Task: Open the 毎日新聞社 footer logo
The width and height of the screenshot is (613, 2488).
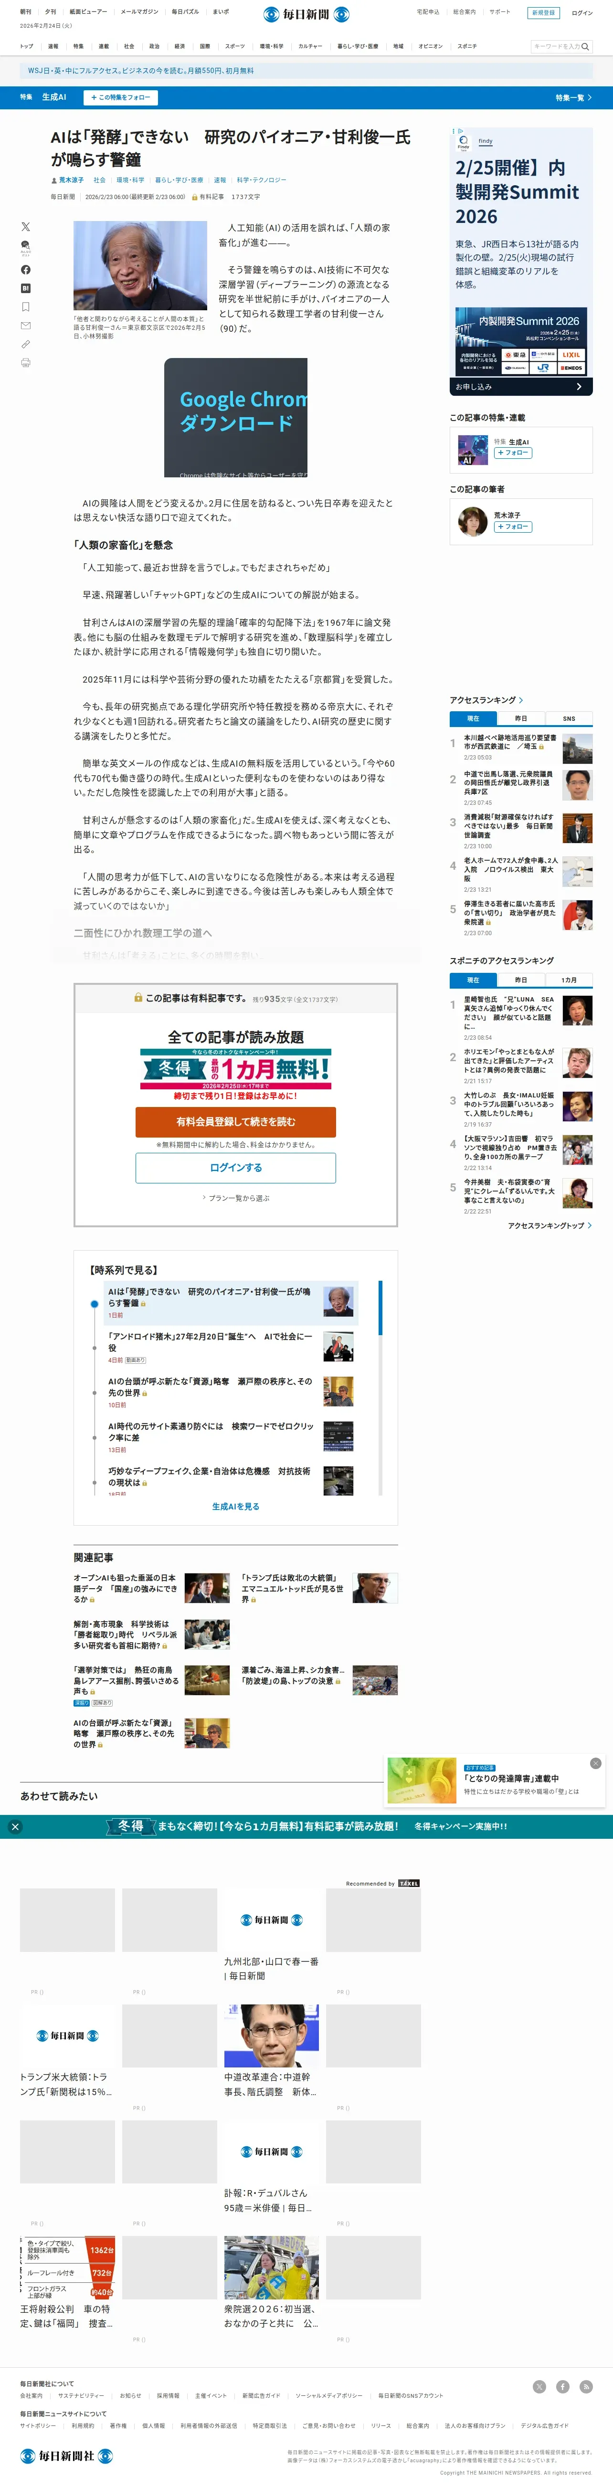Action: [x=67, y=2456]
